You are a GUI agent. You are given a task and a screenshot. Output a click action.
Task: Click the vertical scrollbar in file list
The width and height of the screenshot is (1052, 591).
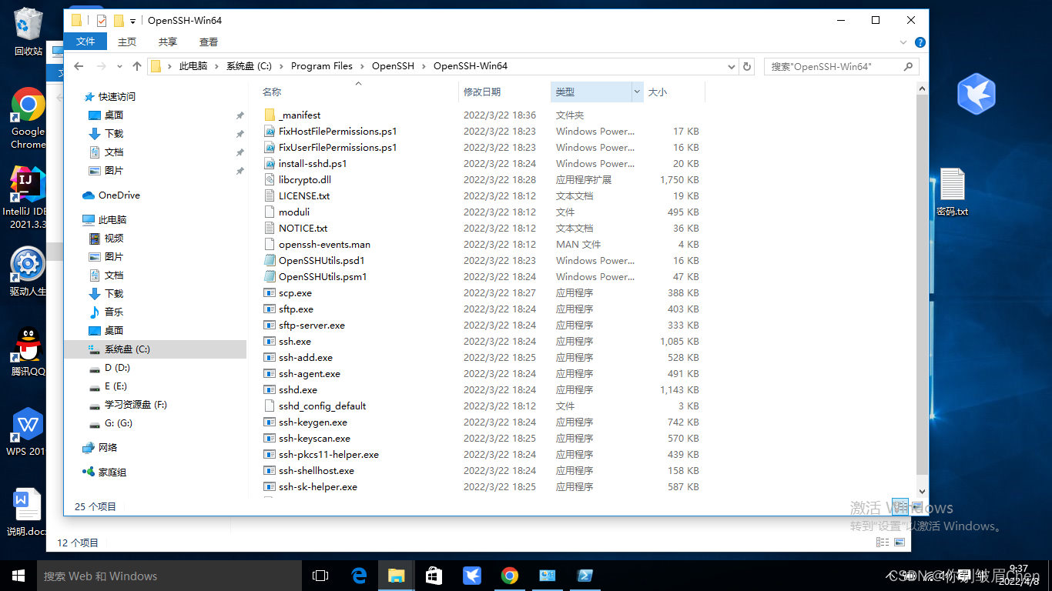pos(922,285)
